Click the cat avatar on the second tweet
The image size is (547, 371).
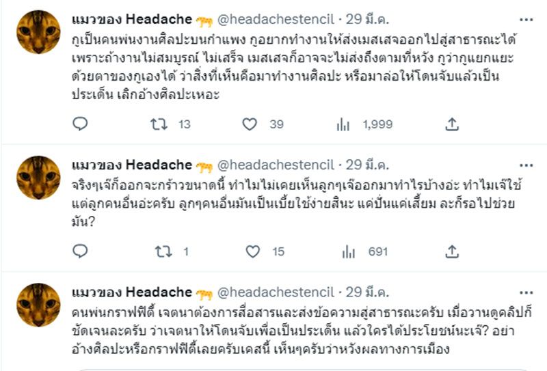click(38, 178)
